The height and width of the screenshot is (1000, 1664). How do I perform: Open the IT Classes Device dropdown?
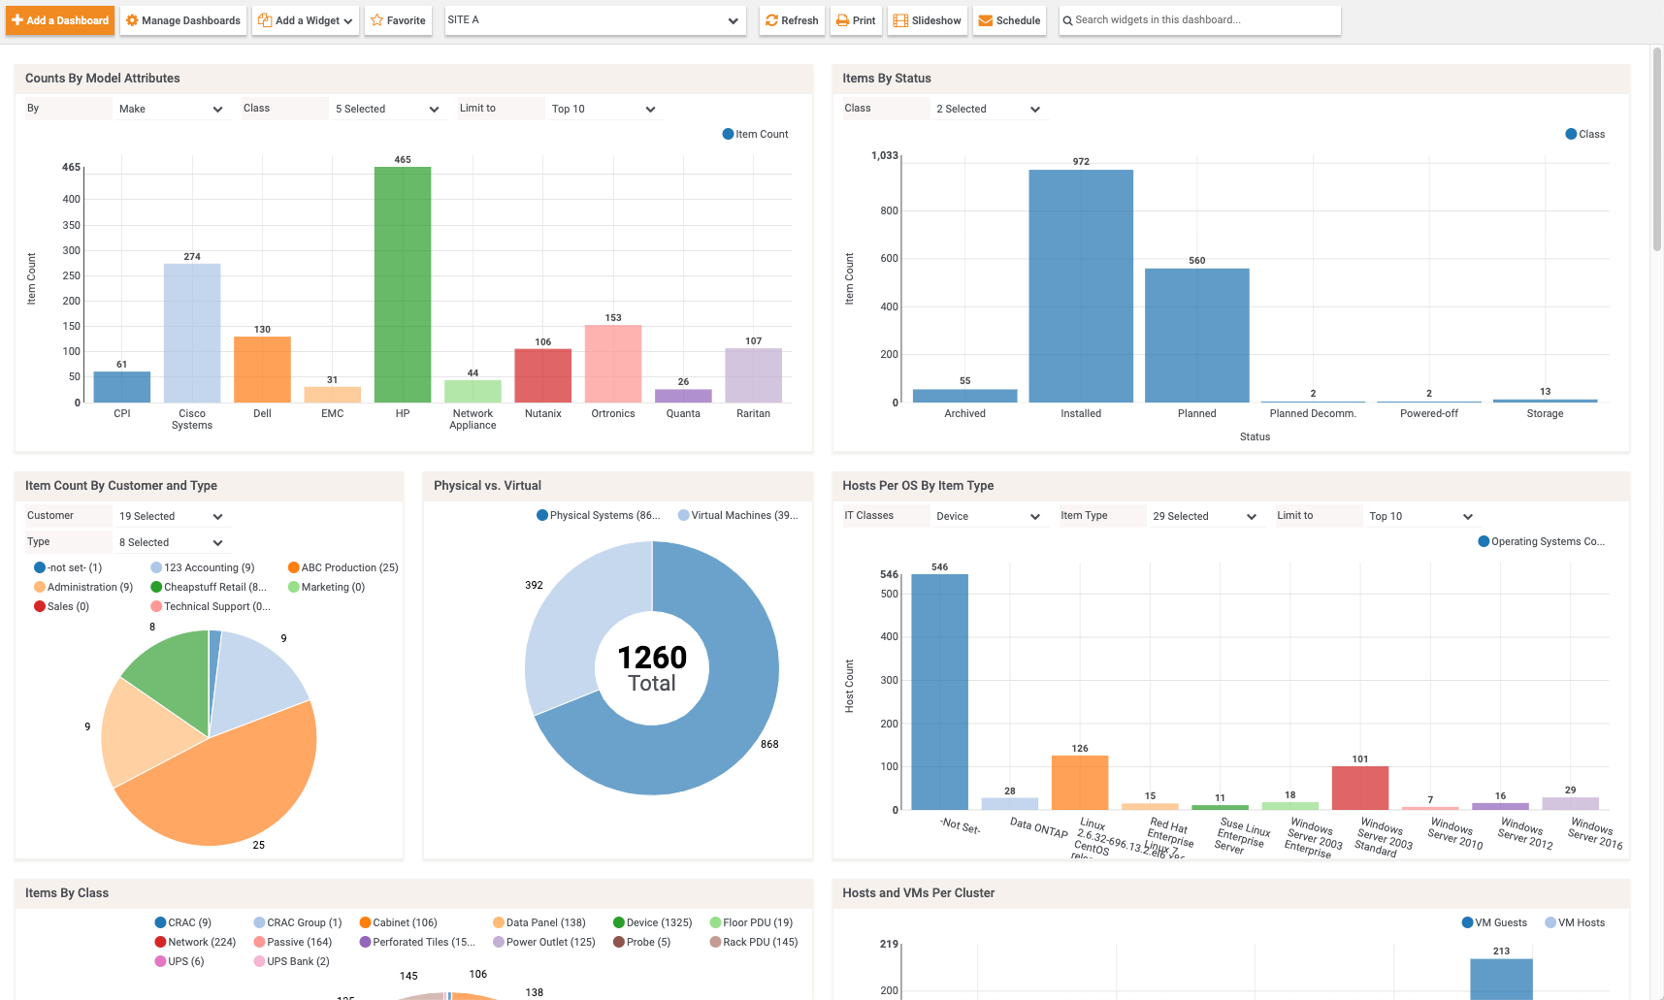click(989, 516)
